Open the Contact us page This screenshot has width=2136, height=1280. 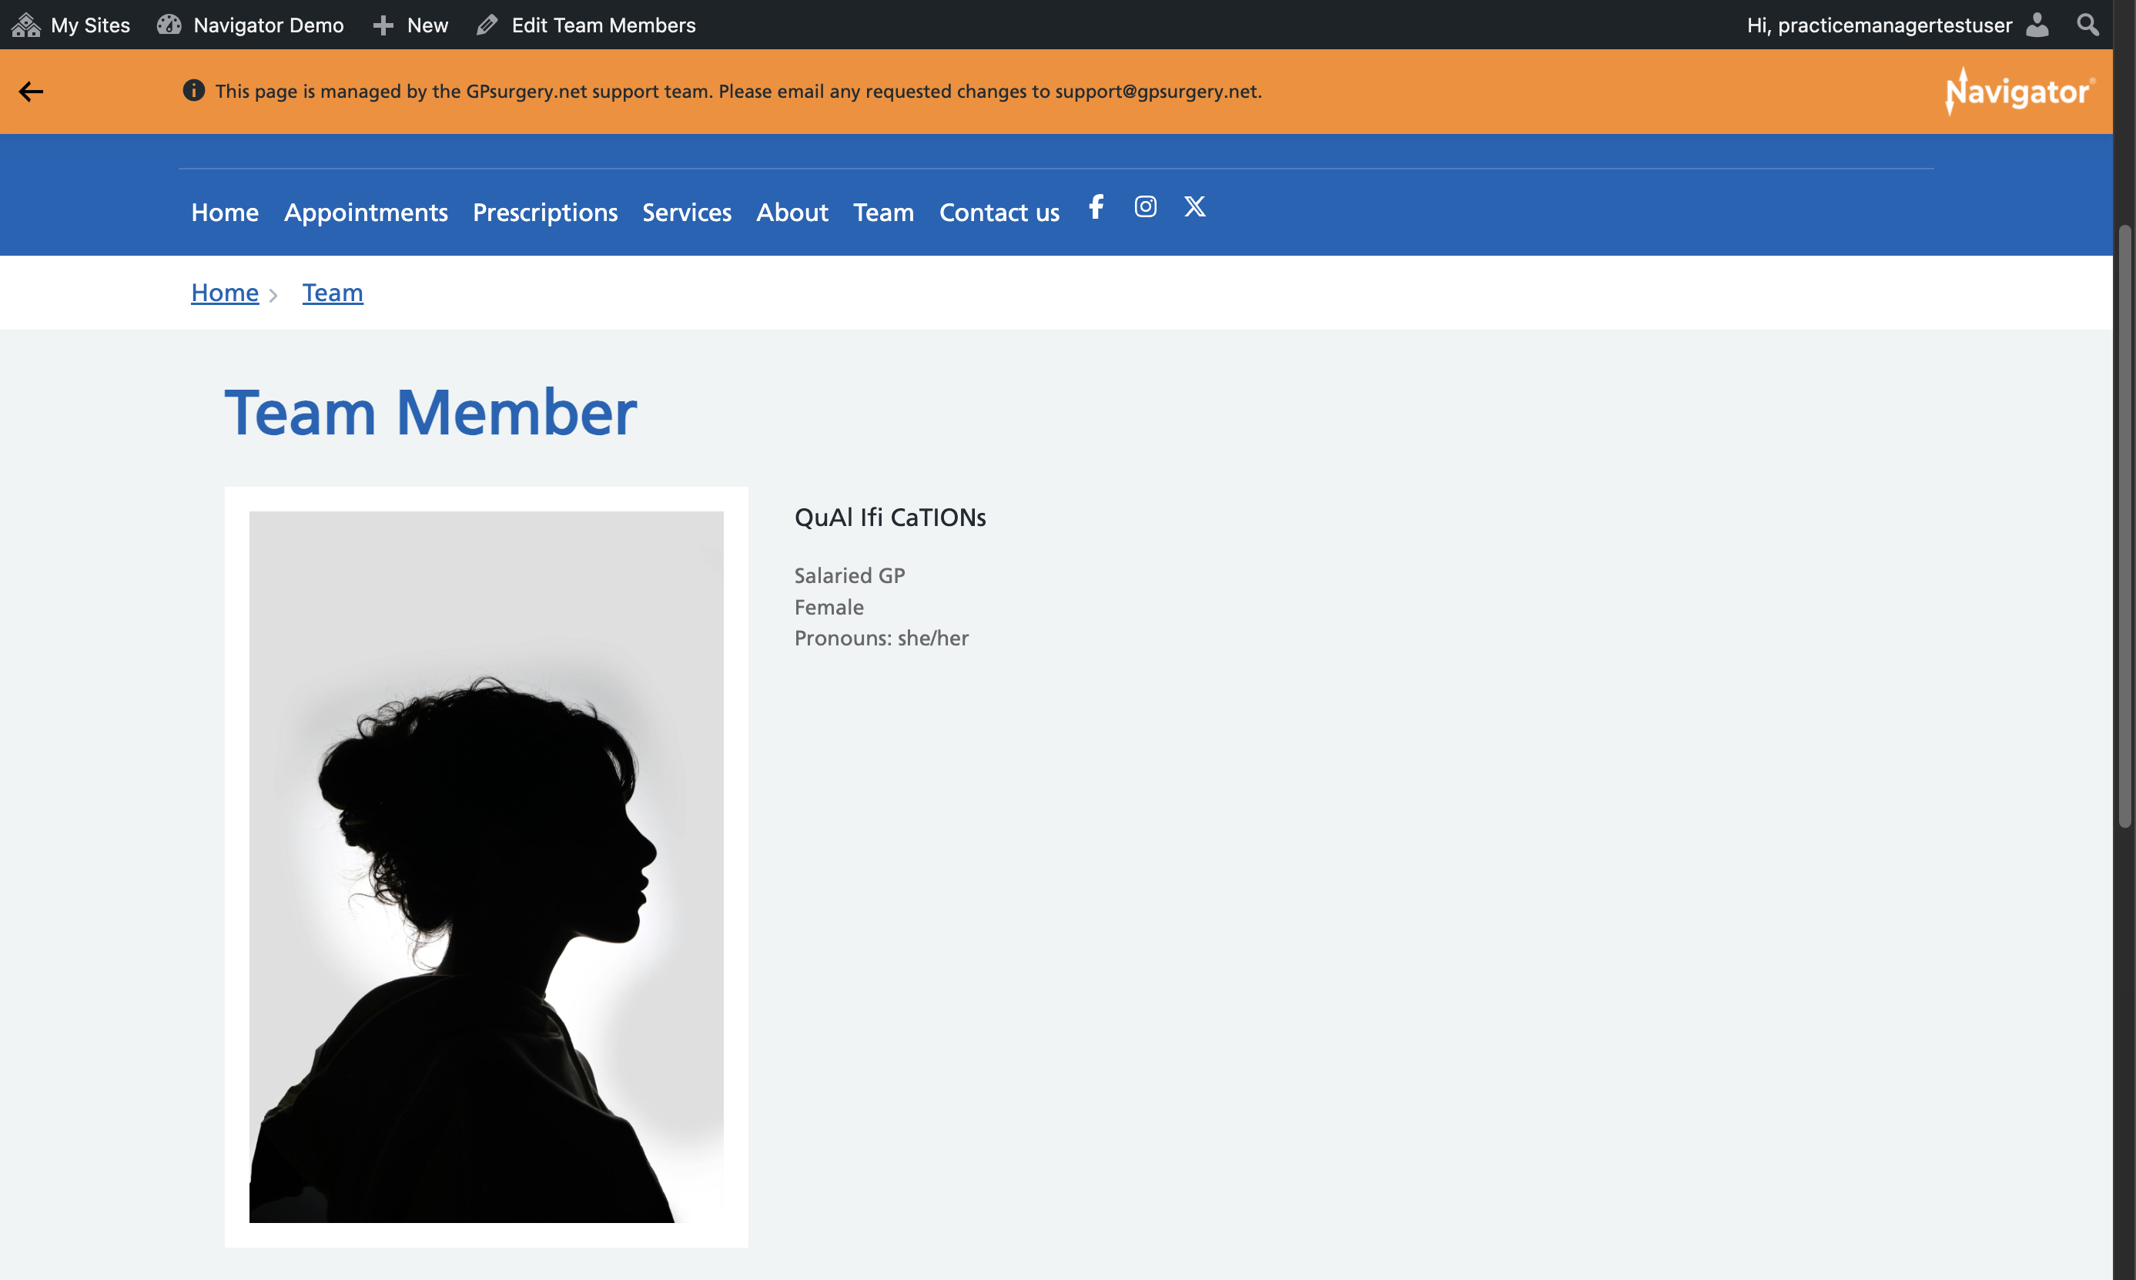pos(999,213)
